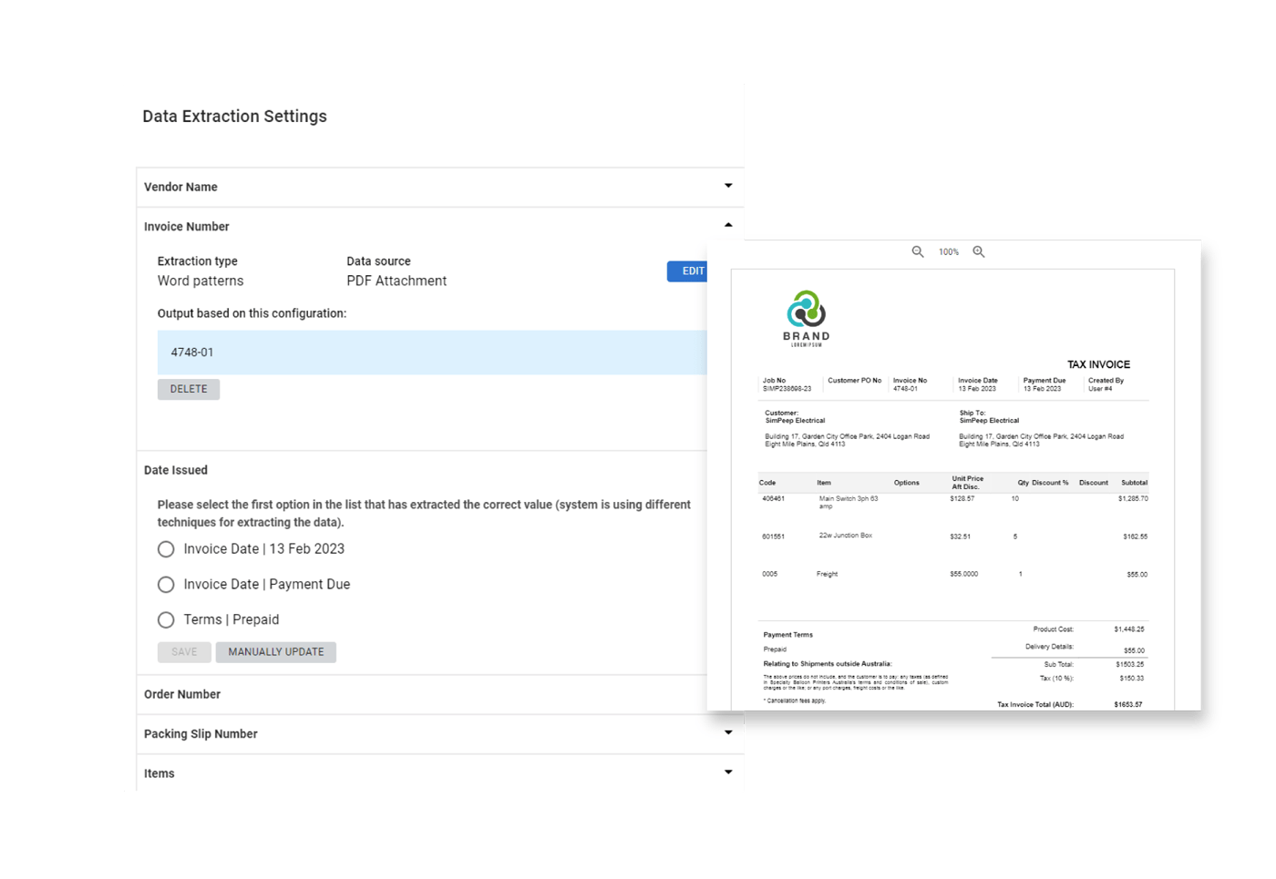Click the Brand logo in invoice preview
Viewport: 1276px width, 879px height.
click(807, 318)
